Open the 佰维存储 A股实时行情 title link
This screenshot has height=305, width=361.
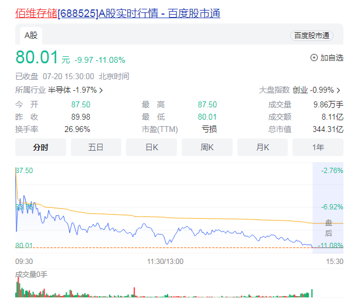point(117,13)
